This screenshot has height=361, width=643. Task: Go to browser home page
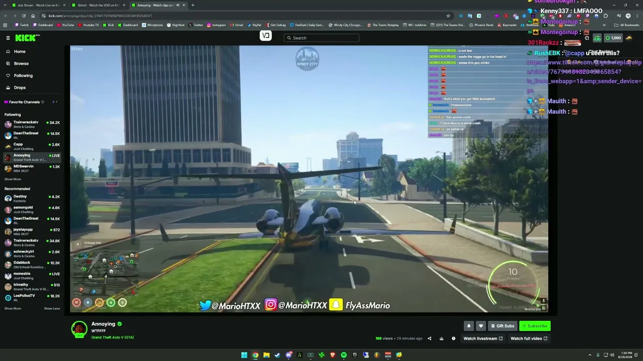(x=33, y=16)
